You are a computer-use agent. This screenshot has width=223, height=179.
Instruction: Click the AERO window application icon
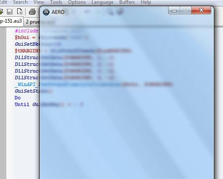pyautogui.click(x=46, y=12)
